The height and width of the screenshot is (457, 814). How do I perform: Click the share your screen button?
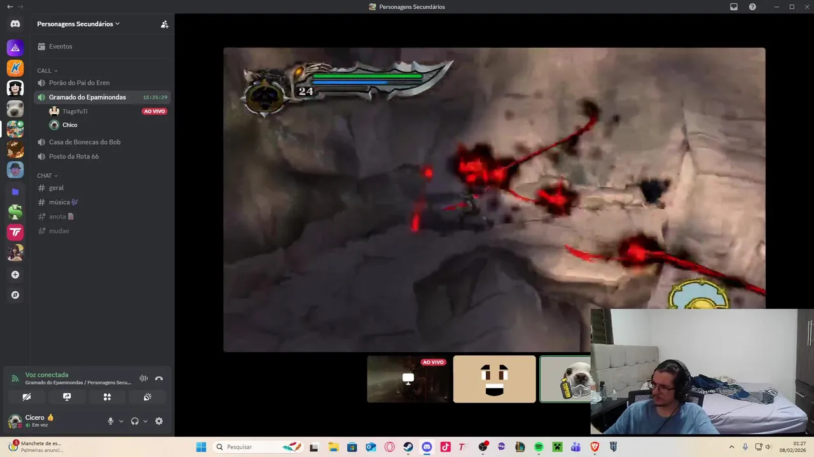(67, 397)
